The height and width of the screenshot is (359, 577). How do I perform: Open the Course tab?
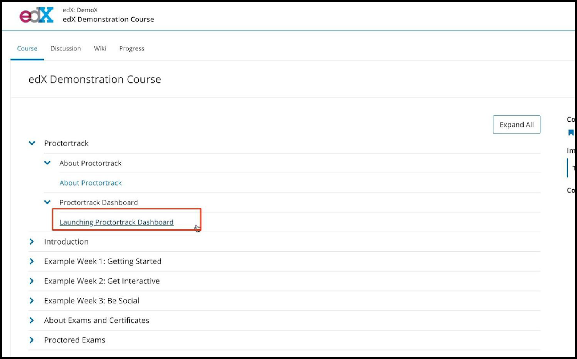(x=27, y=48)
